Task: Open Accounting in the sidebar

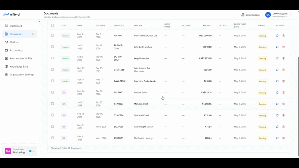Action: point(20,50)
